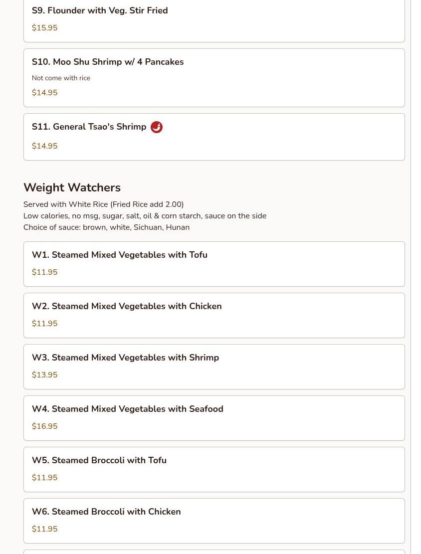Click the $13.95 price for W3
This screenshot has height=554, width=421.
point(44,375)
